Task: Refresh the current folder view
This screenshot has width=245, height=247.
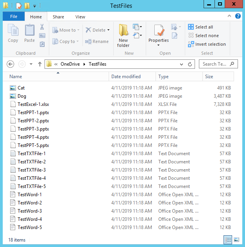Action: point(190,64)
